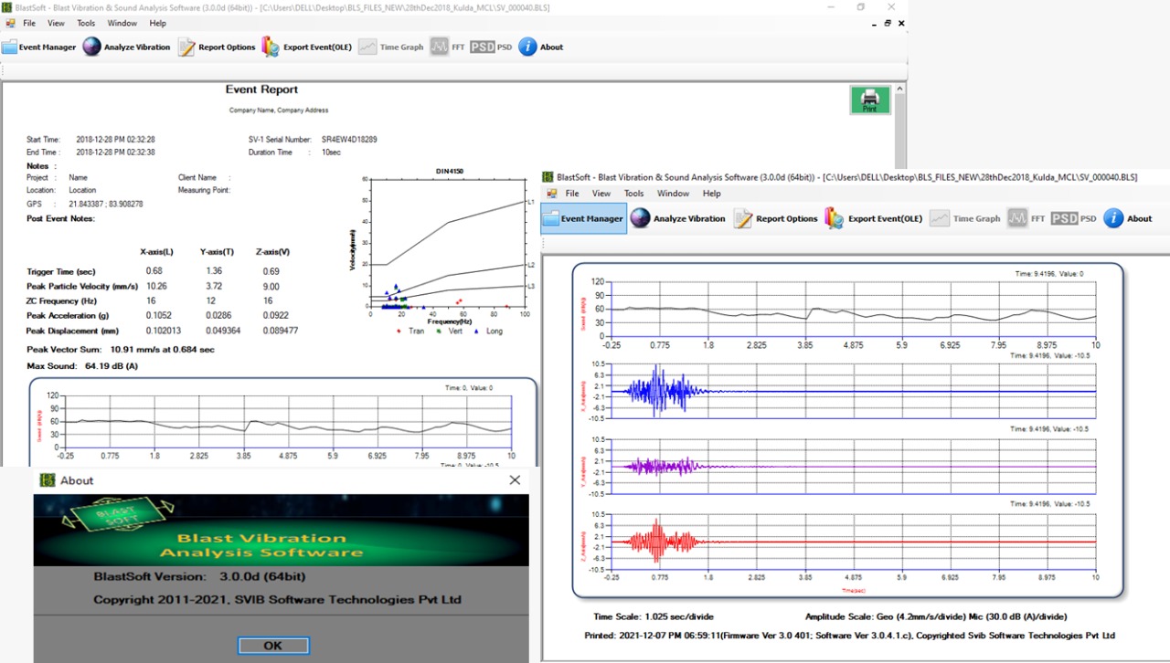Click the blue X-axis waveform graph
Viewport: 1170px width, 663px height.
click(853, 391)
